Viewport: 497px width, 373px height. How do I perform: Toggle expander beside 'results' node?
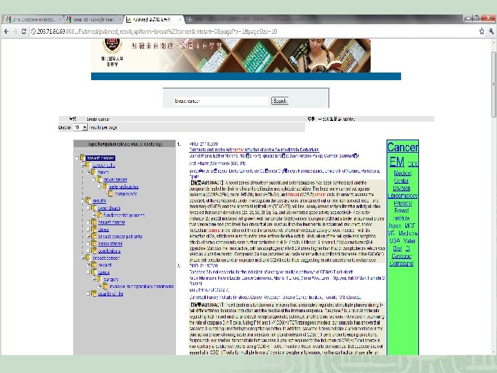coord(83,200)
